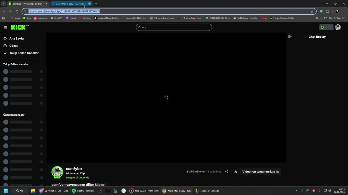Open Takip Edilen Kanallar sidebar link
This screenshot has height=195, width=348.
(x=24, y=53)
